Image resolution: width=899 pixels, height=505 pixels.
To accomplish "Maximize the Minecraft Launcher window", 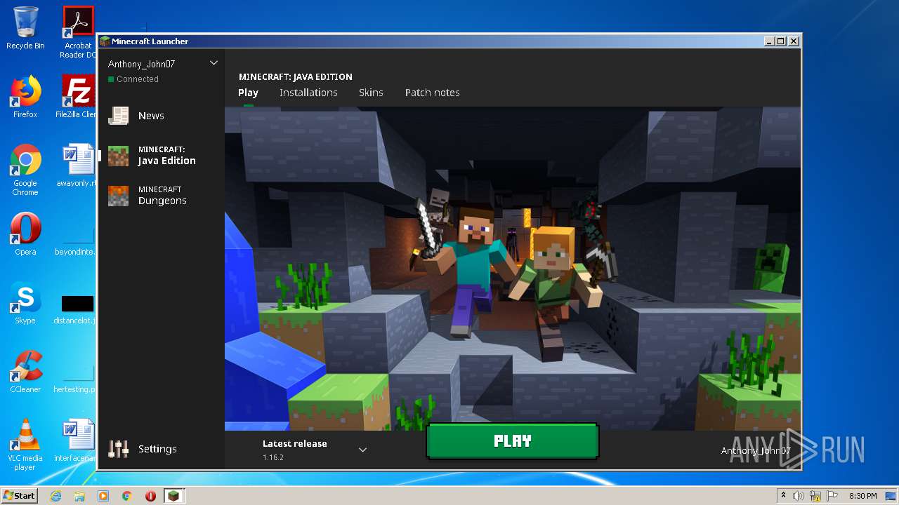I will [x=781, y=41].
